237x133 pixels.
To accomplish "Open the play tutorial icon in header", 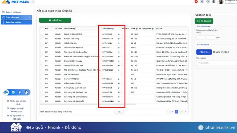I will tap(208, 2).
